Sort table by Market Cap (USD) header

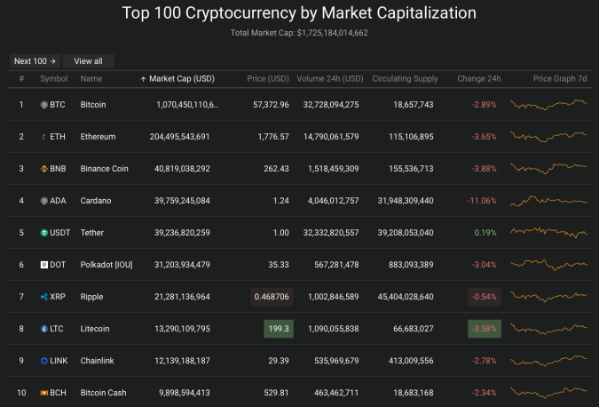tap(182, 79)
